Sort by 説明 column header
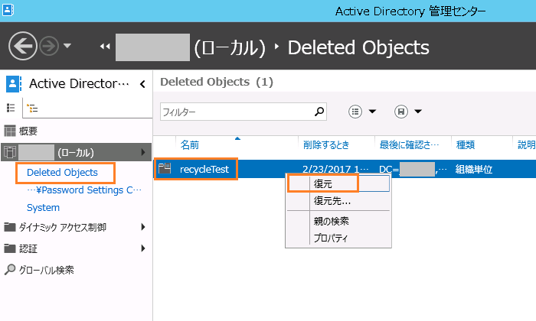536x321 pixels. tap(527, 145)
